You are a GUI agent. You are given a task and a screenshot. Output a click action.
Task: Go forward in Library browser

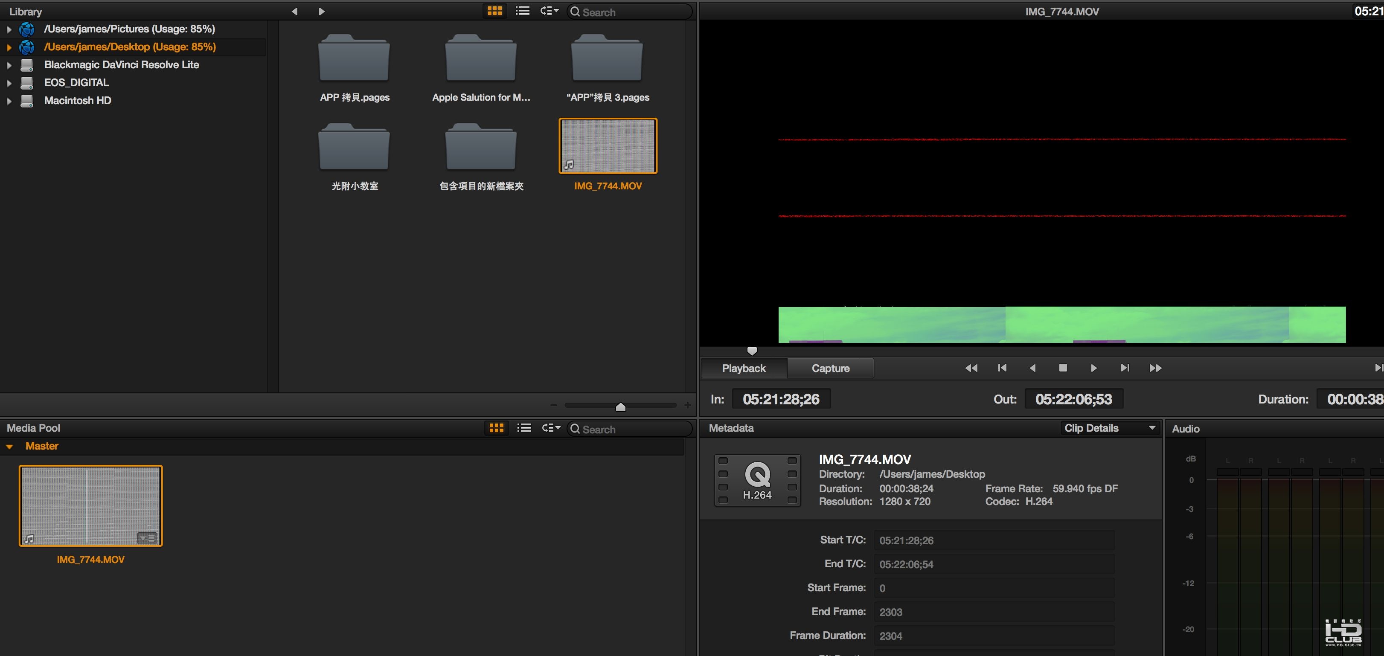(x=321, y=11)
